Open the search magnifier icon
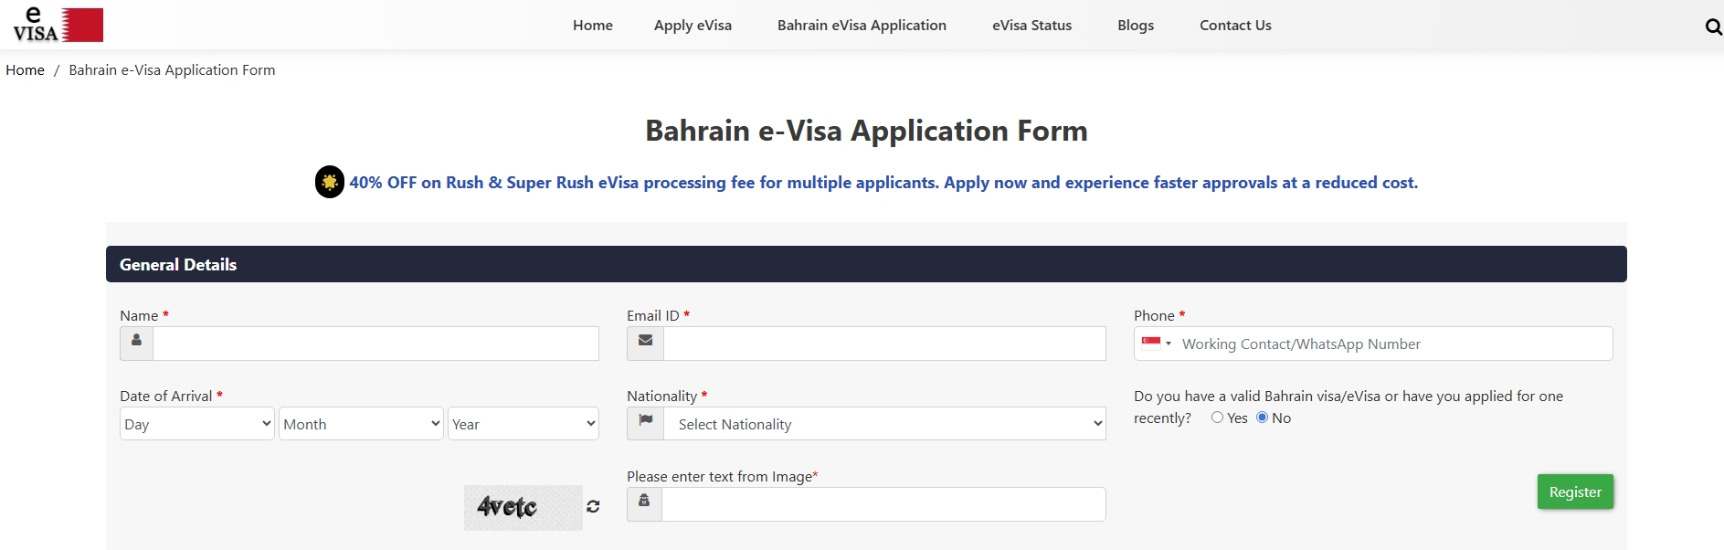Image resolution: width=1724 pixels, height=550 pixels. [1713, 26]
